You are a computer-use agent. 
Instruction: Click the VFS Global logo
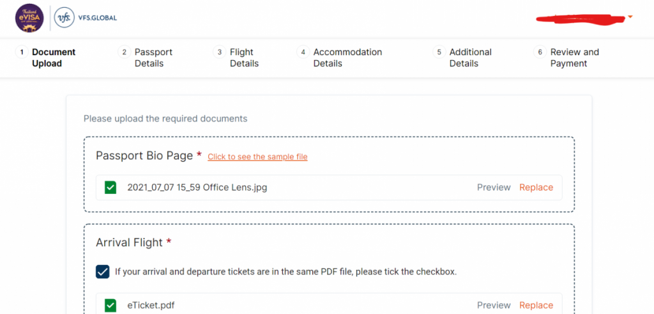pos(86,18)
